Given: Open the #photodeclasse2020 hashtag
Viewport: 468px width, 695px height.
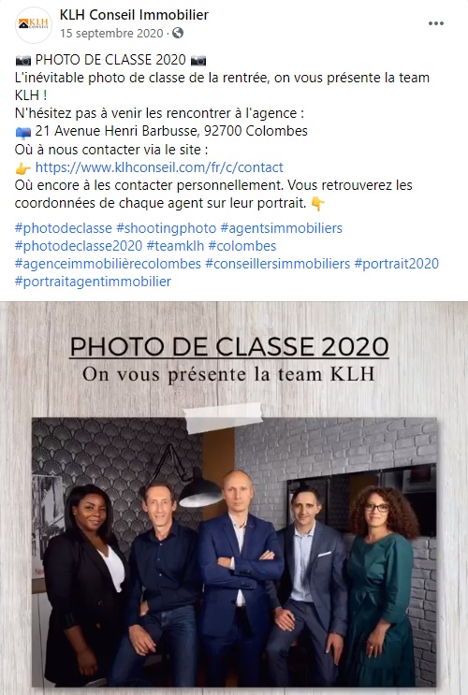Looking at the screenshot, I should pos(79,246).
